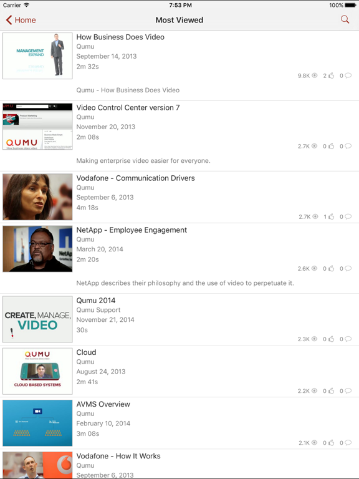Screen dimensions: 359x479
Task: Click 'Qumu - How Business Does Video' description
Action: pos(128,90)
